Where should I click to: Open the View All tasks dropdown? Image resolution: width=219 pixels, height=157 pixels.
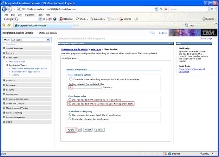48,40
